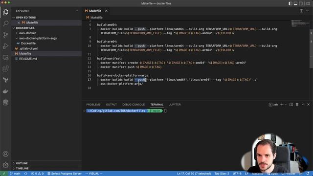The height and width of the screenshot is (176, 313).
Task: Toggle bottom panel visibility
Action: pyautogui.click(x=295, y=3)
